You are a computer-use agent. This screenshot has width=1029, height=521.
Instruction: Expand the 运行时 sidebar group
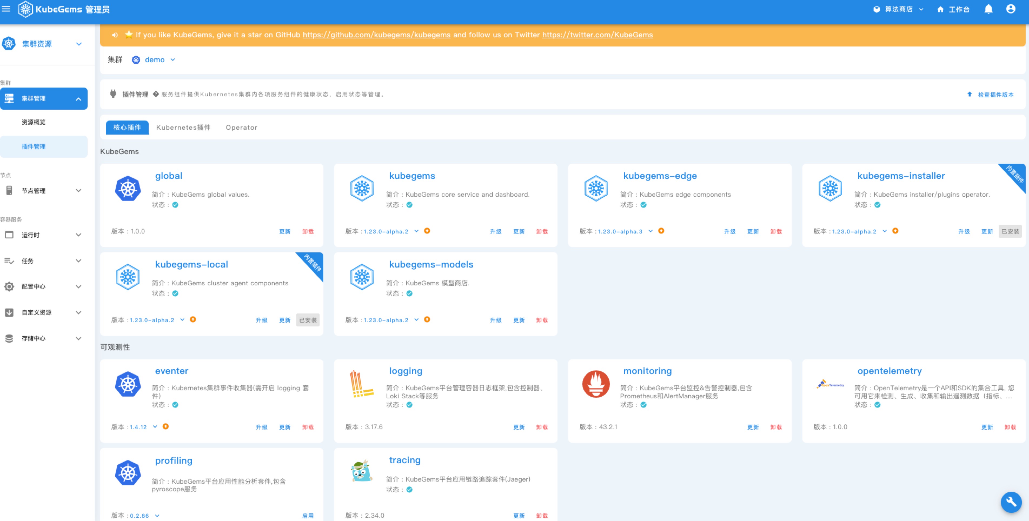point(44,235)
